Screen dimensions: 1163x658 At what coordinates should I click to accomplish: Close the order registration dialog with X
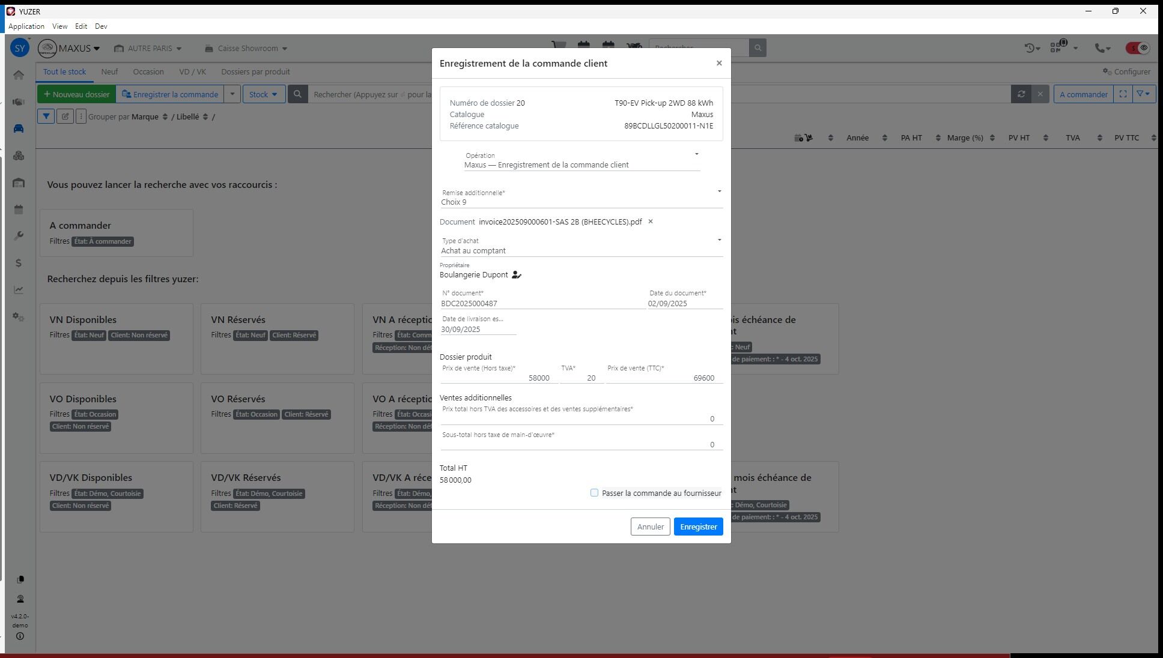click(x=718, y=63)
